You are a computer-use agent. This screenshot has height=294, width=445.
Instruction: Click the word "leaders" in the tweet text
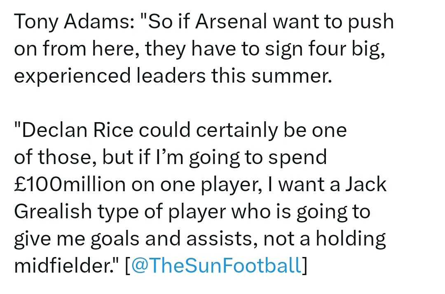[171, 76]
